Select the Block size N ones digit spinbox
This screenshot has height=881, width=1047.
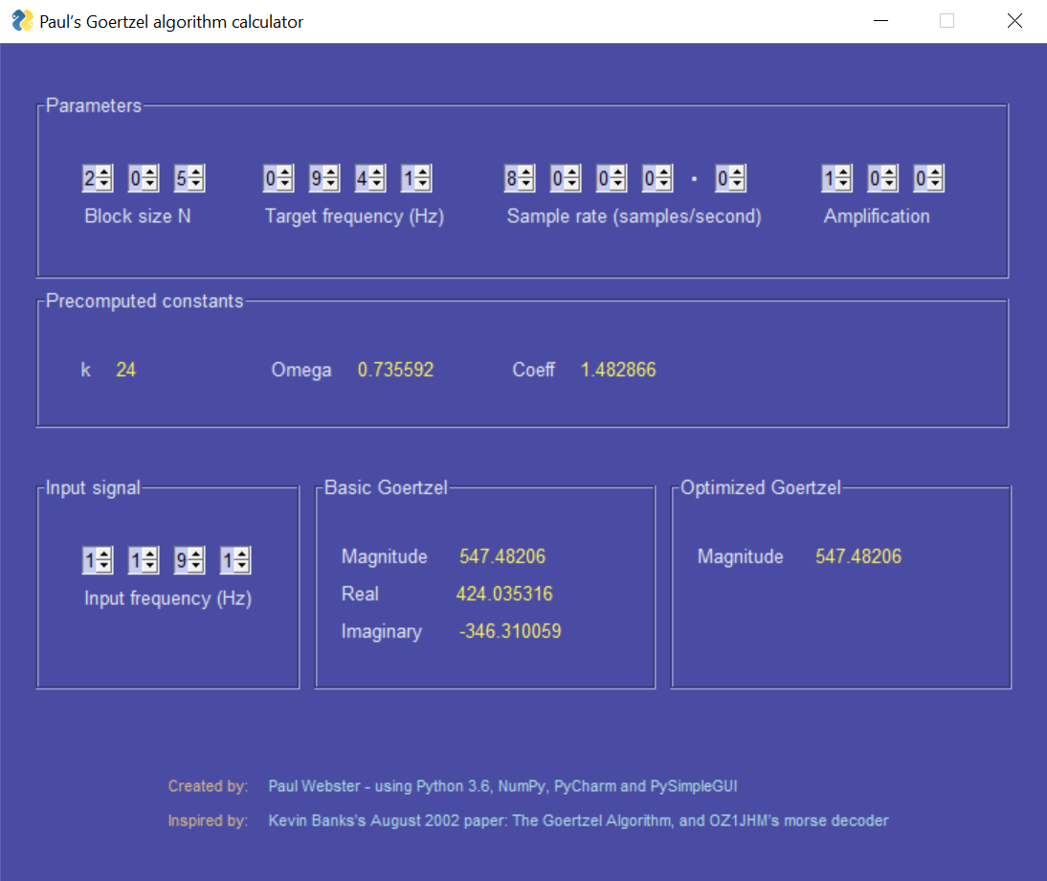tap(189, 178)
